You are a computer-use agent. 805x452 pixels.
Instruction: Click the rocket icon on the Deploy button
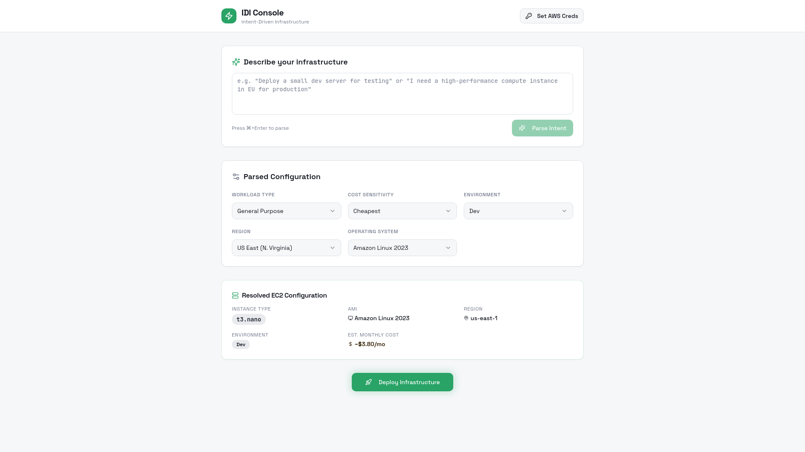click(x=369, y=382)
